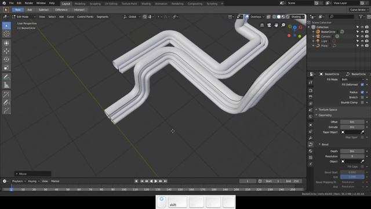Toggle the Stretch checkbox
This screenshot has height=209, width=371.
[362, 98]
